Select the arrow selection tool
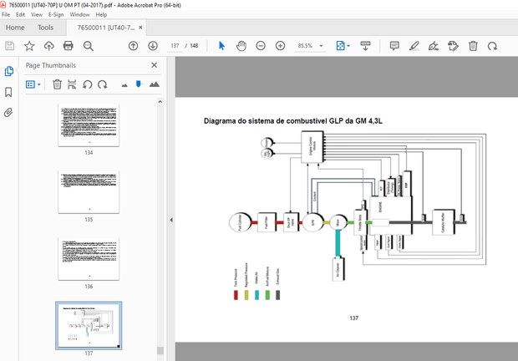 [221, 46]
